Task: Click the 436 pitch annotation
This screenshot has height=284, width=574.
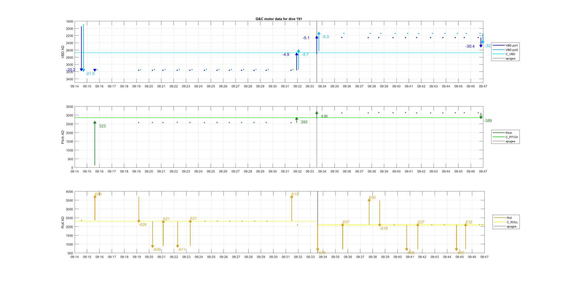Action: (x=324, y=116)
